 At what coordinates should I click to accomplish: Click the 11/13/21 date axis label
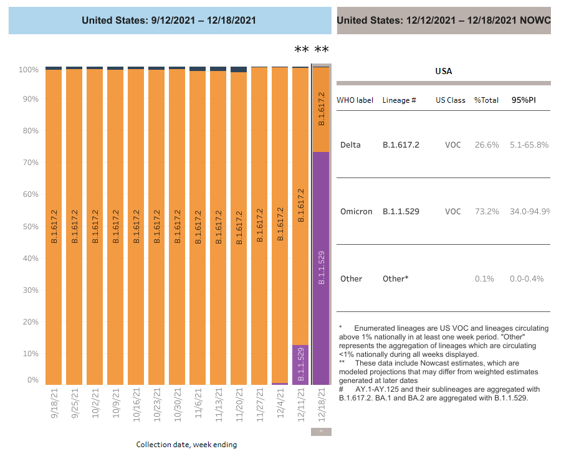219,405
